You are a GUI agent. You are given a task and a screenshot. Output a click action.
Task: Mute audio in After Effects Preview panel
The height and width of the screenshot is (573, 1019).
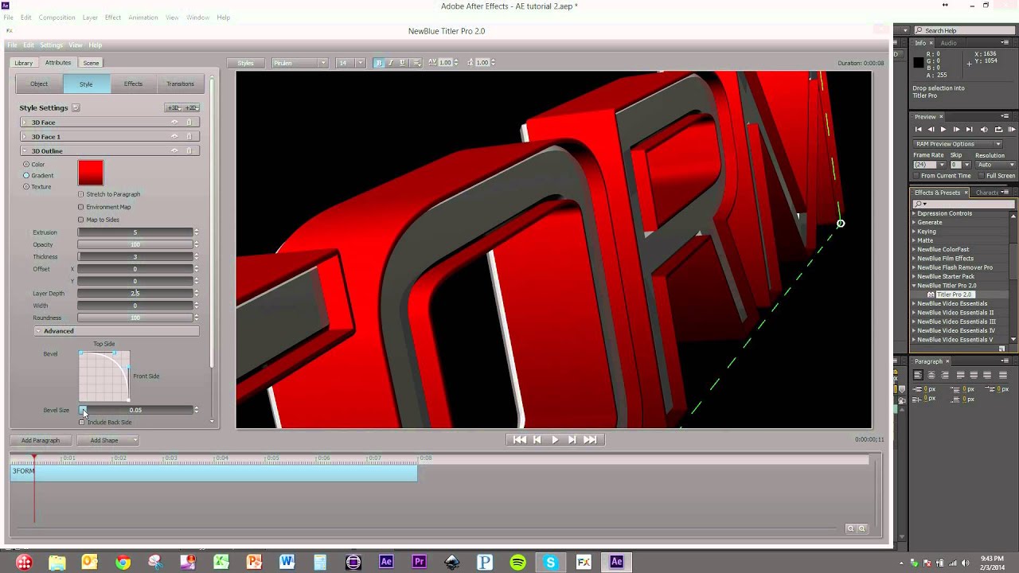985,130
